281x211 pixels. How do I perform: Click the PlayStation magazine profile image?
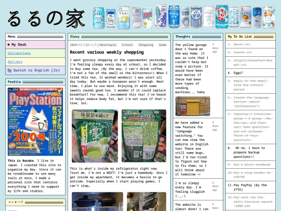[x=35, y=121]
